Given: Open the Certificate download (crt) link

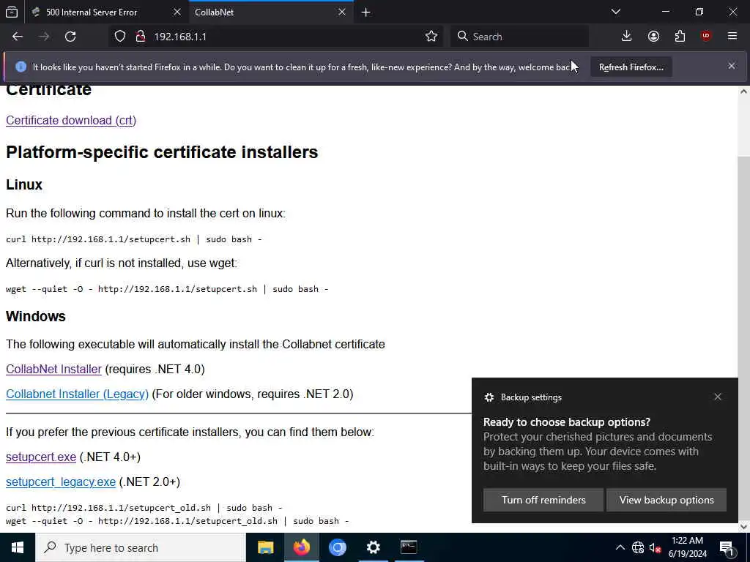Looking at the screenshot, I should point(71,121).
